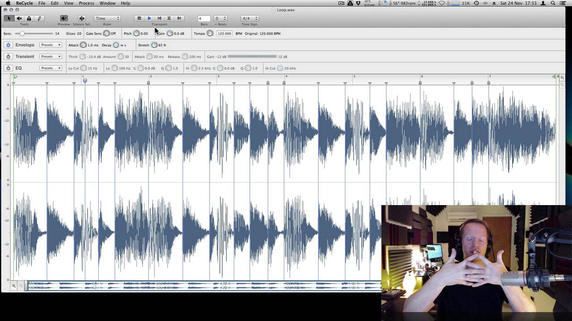Click the Transient Amount knob

[x=120, y=57]
